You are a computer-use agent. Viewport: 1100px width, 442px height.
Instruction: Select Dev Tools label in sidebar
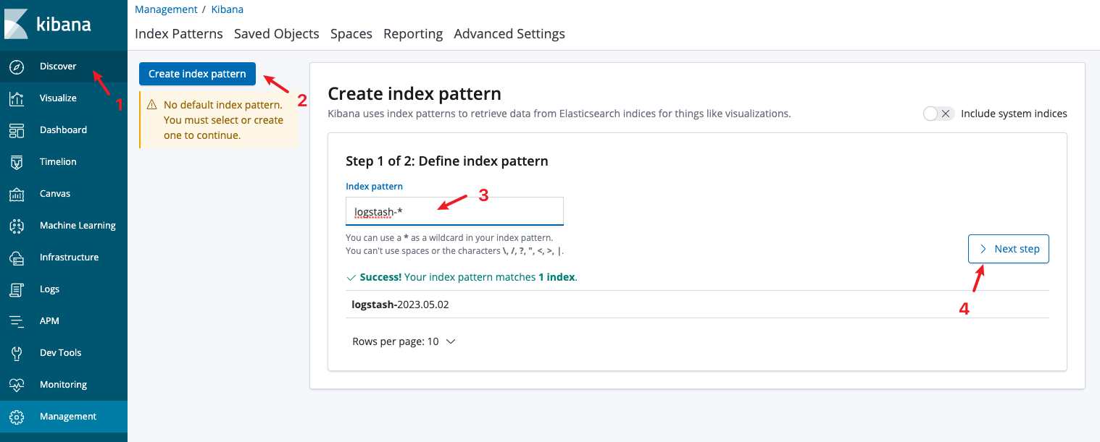coord(60,353)
